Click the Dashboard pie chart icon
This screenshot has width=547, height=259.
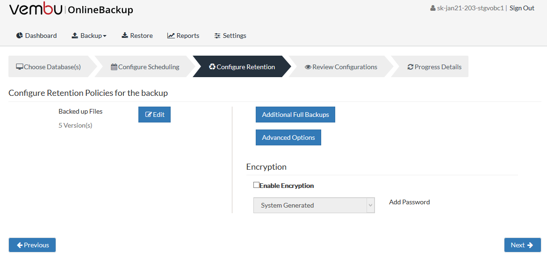20,36
